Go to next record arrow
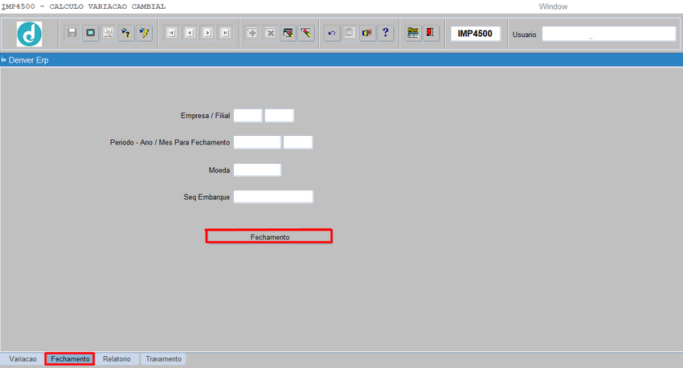The image size is (683, 368). tap(207, 33)
